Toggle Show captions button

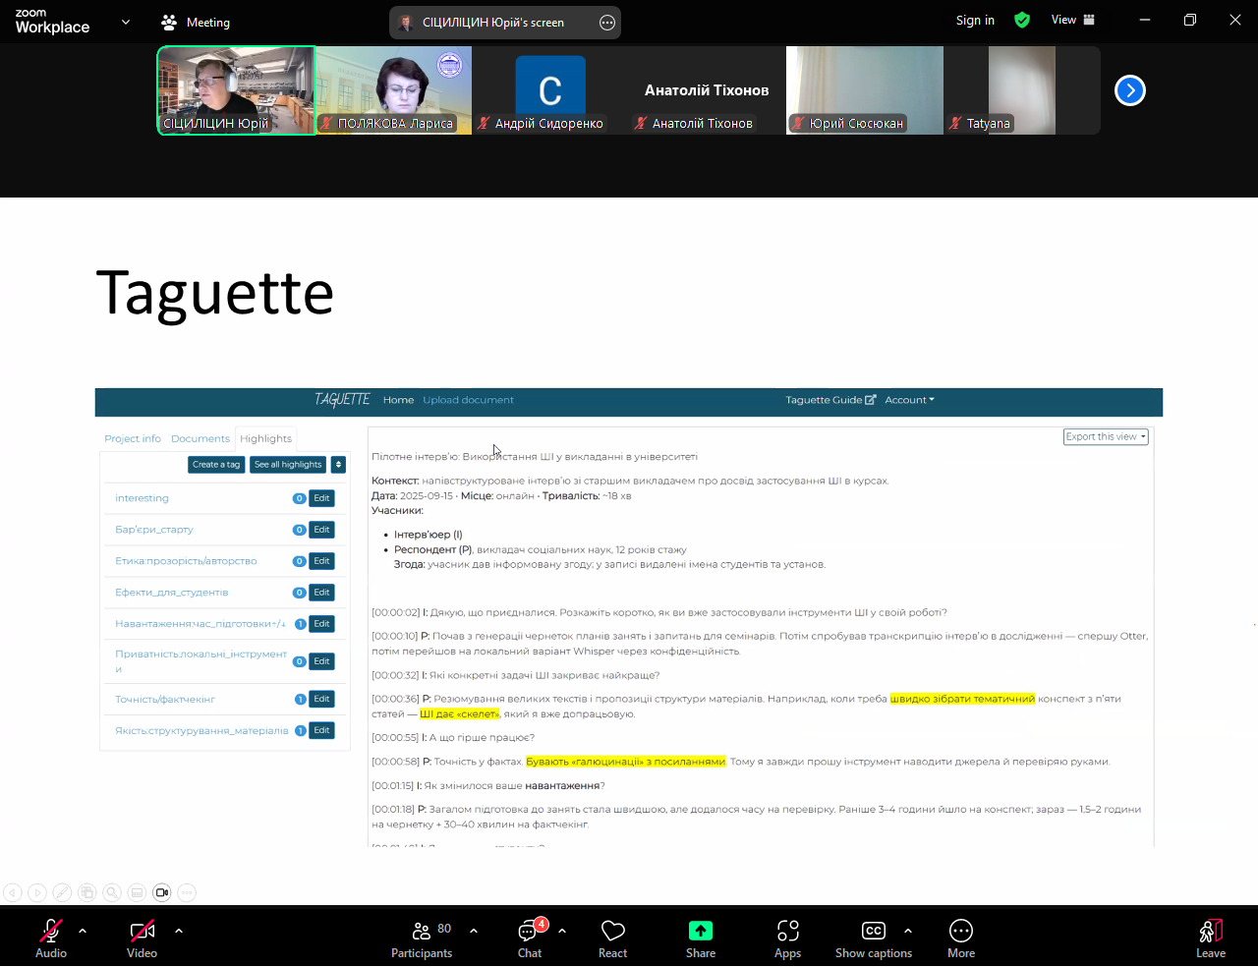coord(873,932)
